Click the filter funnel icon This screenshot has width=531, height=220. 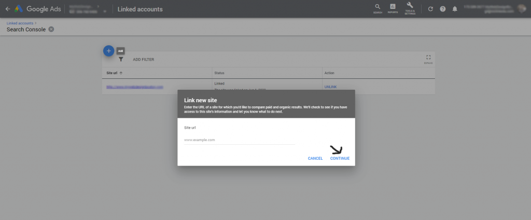[121, 60]
